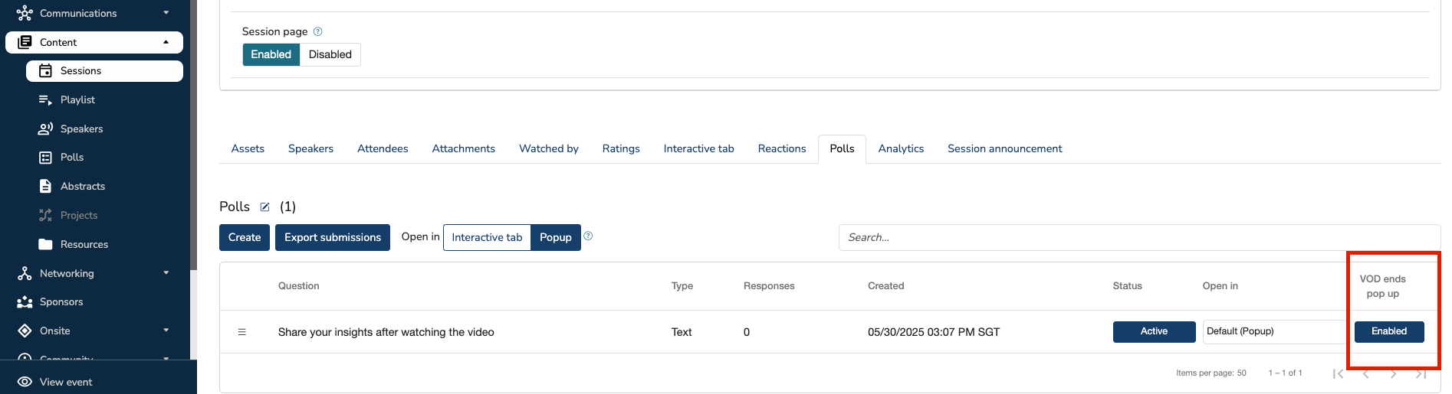Toggle the VOD ends pop up Enabled button
Image resolution: width=1452 pixels, height=394 pixels.
click(1388, 331)
